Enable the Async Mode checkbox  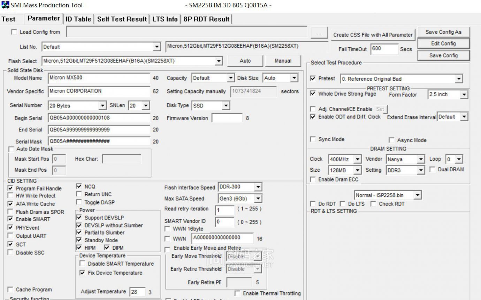tap(392, 140)
